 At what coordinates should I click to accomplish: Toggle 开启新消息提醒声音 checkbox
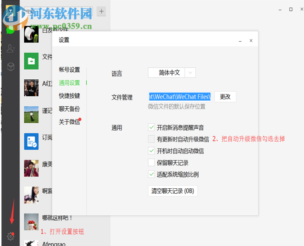click(151, 127)
